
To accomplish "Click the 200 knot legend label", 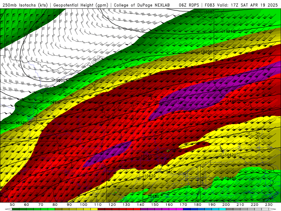I will pos(226,205).
